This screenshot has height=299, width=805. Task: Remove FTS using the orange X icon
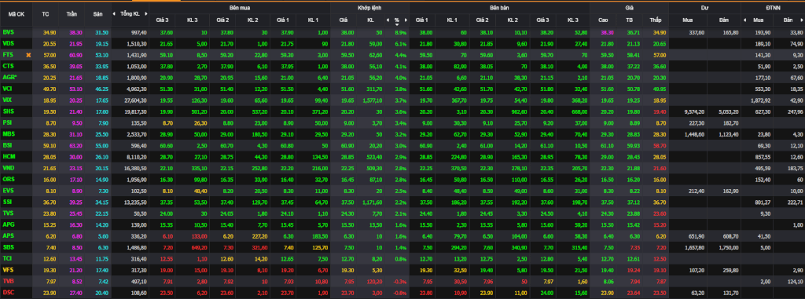pyautogui.click(x=28, y=54)
